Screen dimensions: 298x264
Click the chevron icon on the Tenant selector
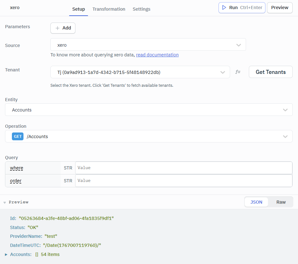[x=223, y=72]
